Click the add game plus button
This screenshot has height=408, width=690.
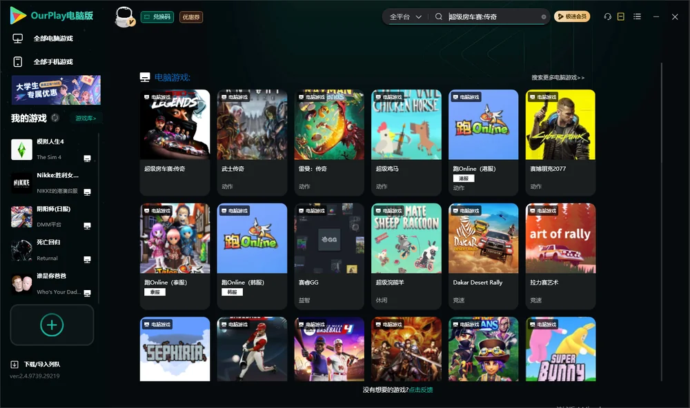click(x=52, y=325)
